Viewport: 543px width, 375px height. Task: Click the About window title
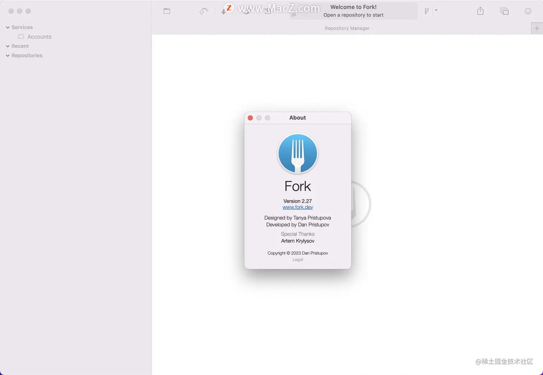point(298,118)
